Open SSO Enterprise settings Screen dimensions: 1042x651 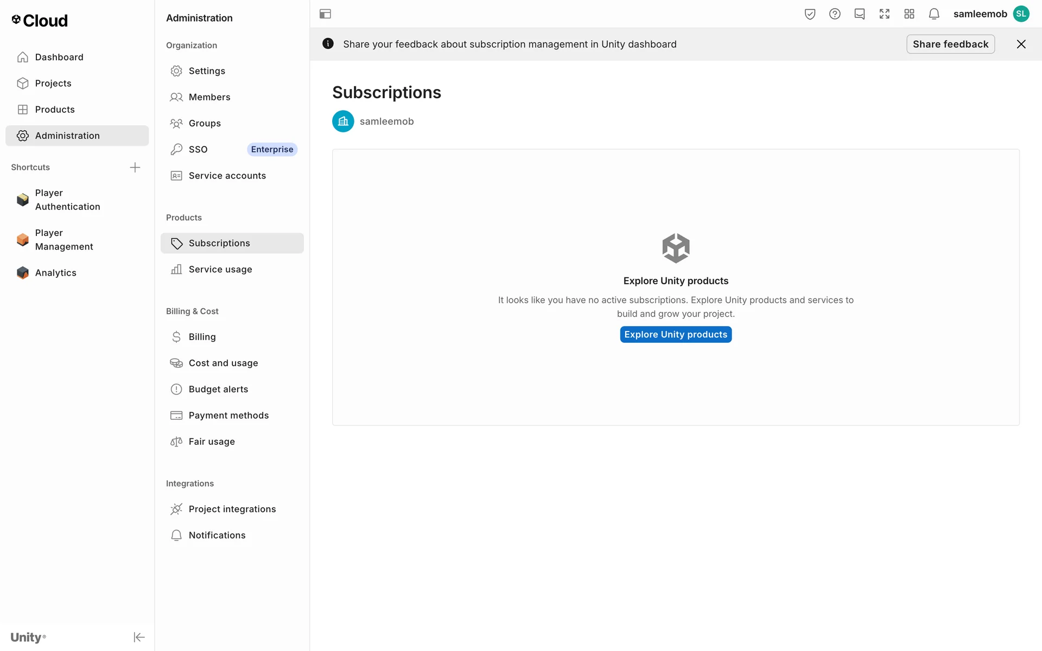pos(198,149)
